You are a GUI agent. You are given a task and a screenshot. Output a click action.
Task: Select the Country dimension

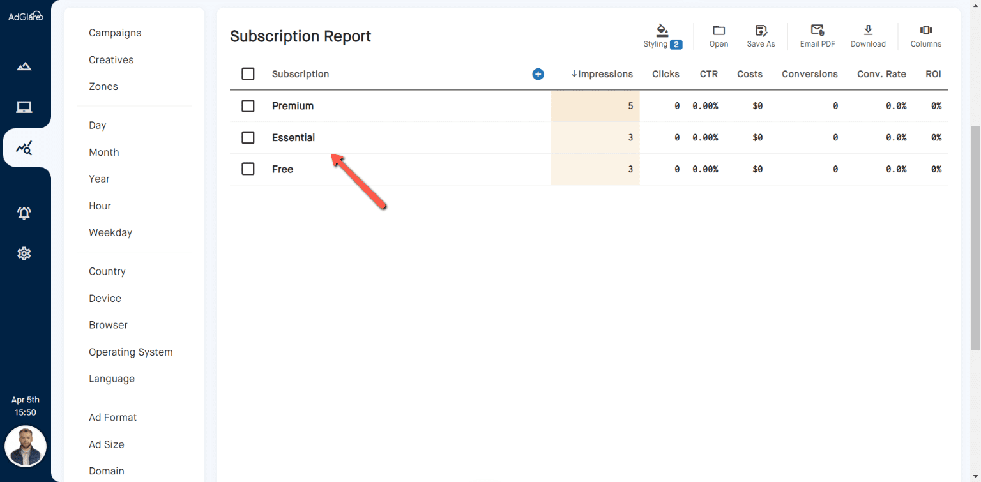107,271
